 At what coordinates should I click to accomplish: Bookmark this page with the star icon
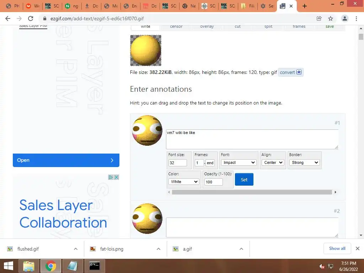pyautogui.click(x=331, y=18)
